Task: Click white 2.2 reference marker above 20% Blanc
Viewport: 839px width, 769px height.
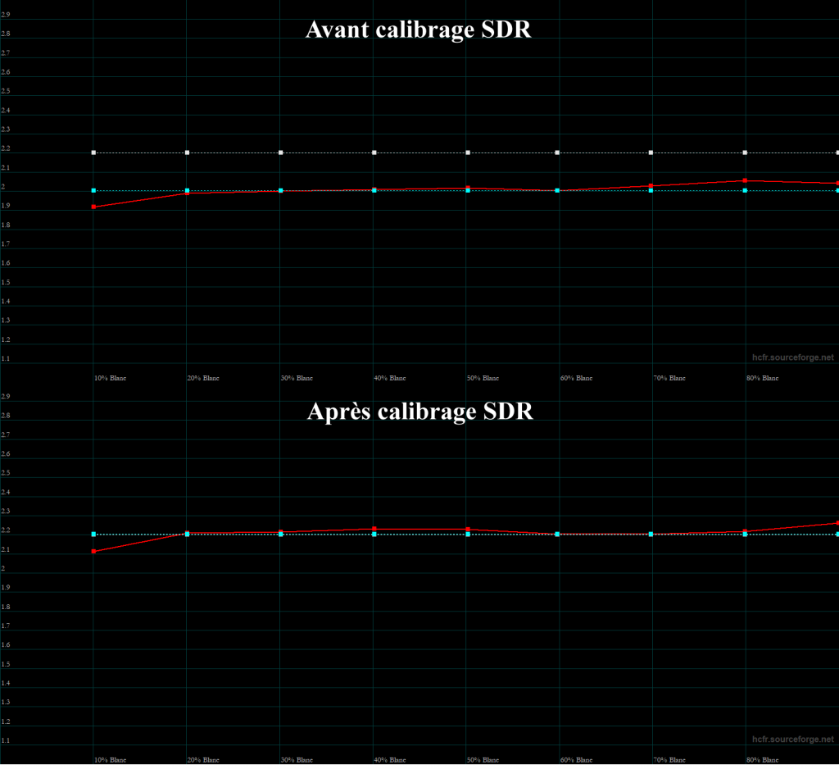Action: click(187, 152)
